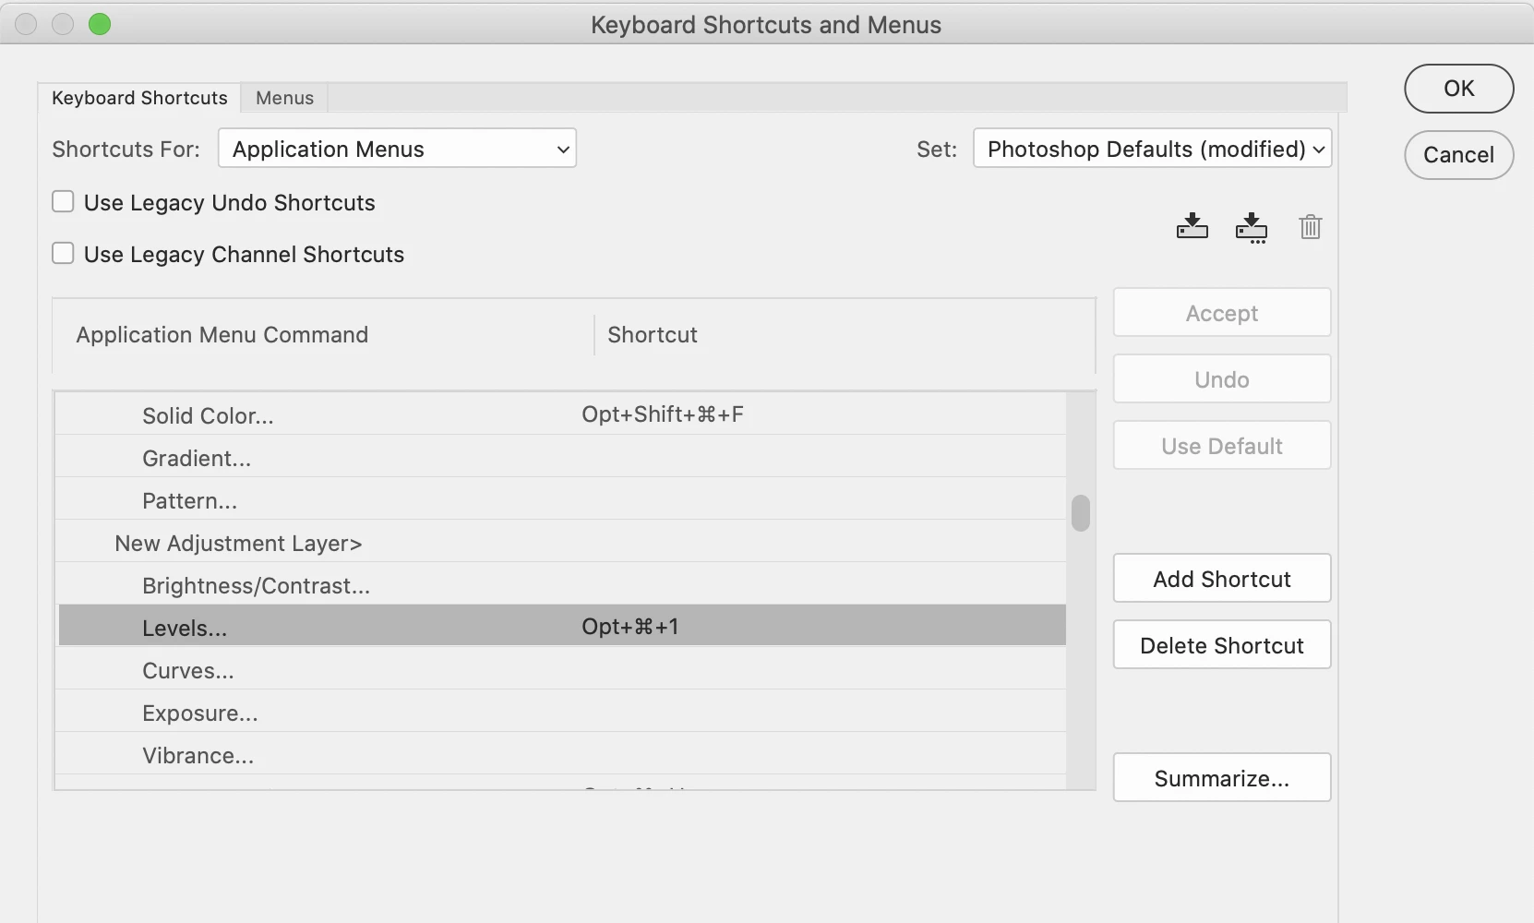Click the save set as new icon
The height and width of the screenshot is (923, 1534).
tap(1251, 227)
